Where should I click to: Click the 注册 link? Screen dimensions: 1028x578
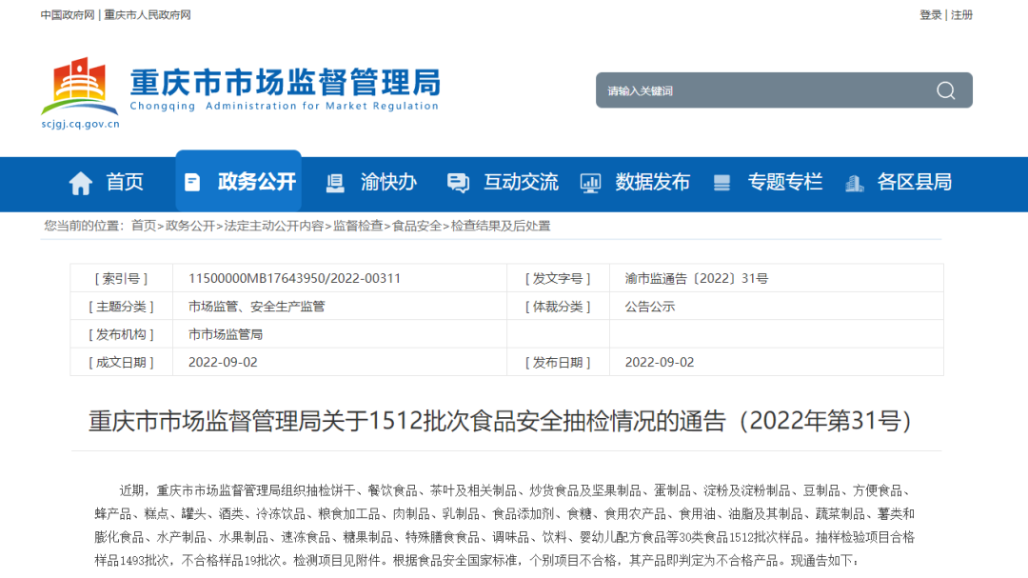coord(961,15)
